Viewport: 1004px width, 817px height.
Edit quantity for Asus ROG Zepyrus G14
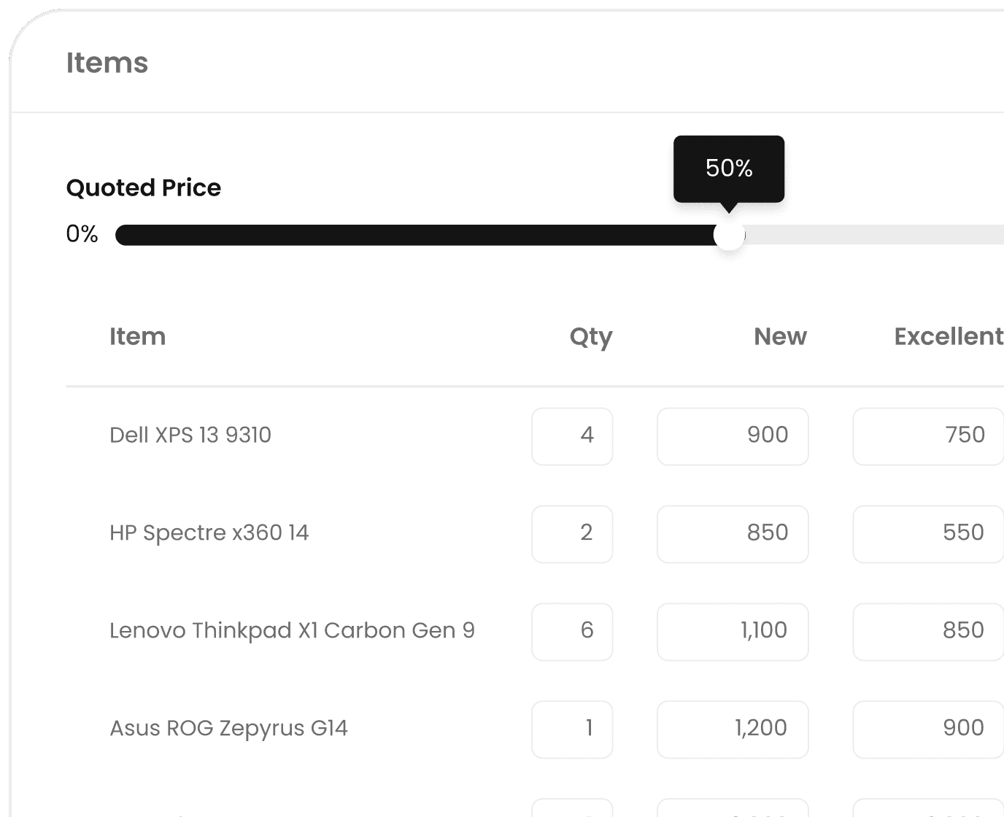click(x=572, y=729)
